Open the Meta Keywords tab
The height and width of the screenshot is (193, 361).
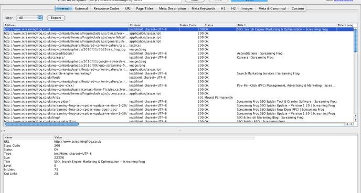tap(203, 8)
